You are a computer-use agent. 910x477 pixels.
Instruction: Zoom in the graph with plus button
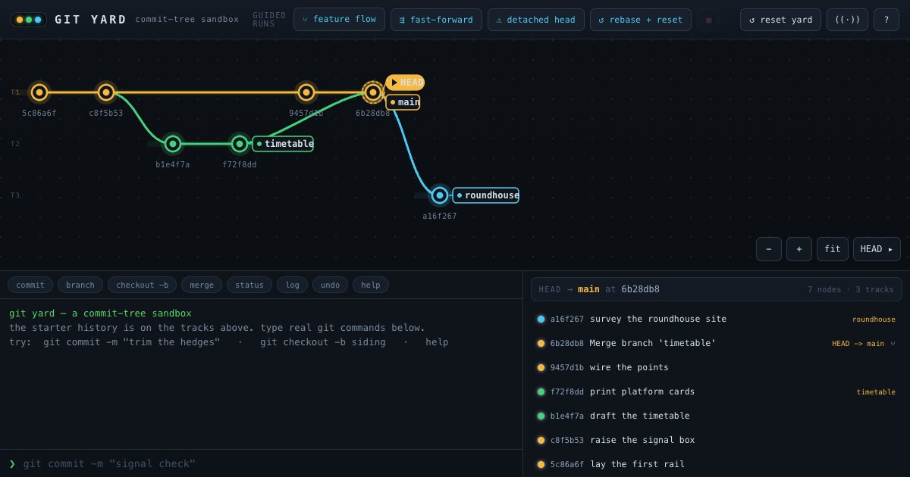tap(799, 249)
